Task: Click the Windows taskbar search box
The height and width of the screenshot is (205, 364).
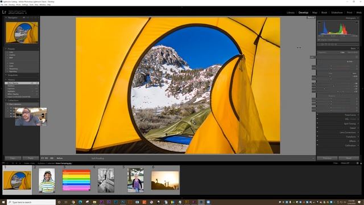Action: pyautogui.click(x=32, y=202)
